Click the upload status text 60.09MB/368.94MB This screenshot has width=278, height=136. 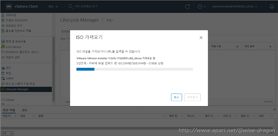[x=120, y=63]
